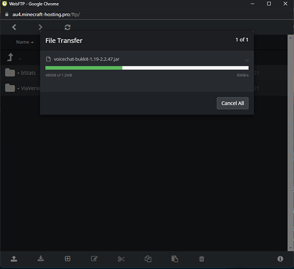Open the bStats folder icon

pos(10,72)
